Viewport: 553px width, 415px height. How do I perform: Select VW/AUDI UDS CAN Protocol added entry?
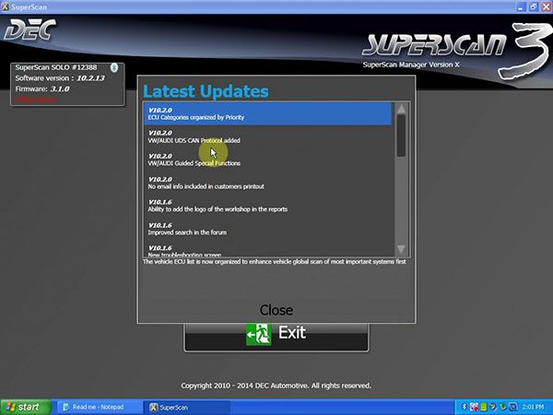[267, 136]
